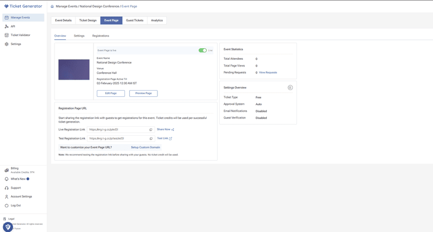Copy the Test Registration Link
Viewport: 433px width, 232px height.
[151, 138]
